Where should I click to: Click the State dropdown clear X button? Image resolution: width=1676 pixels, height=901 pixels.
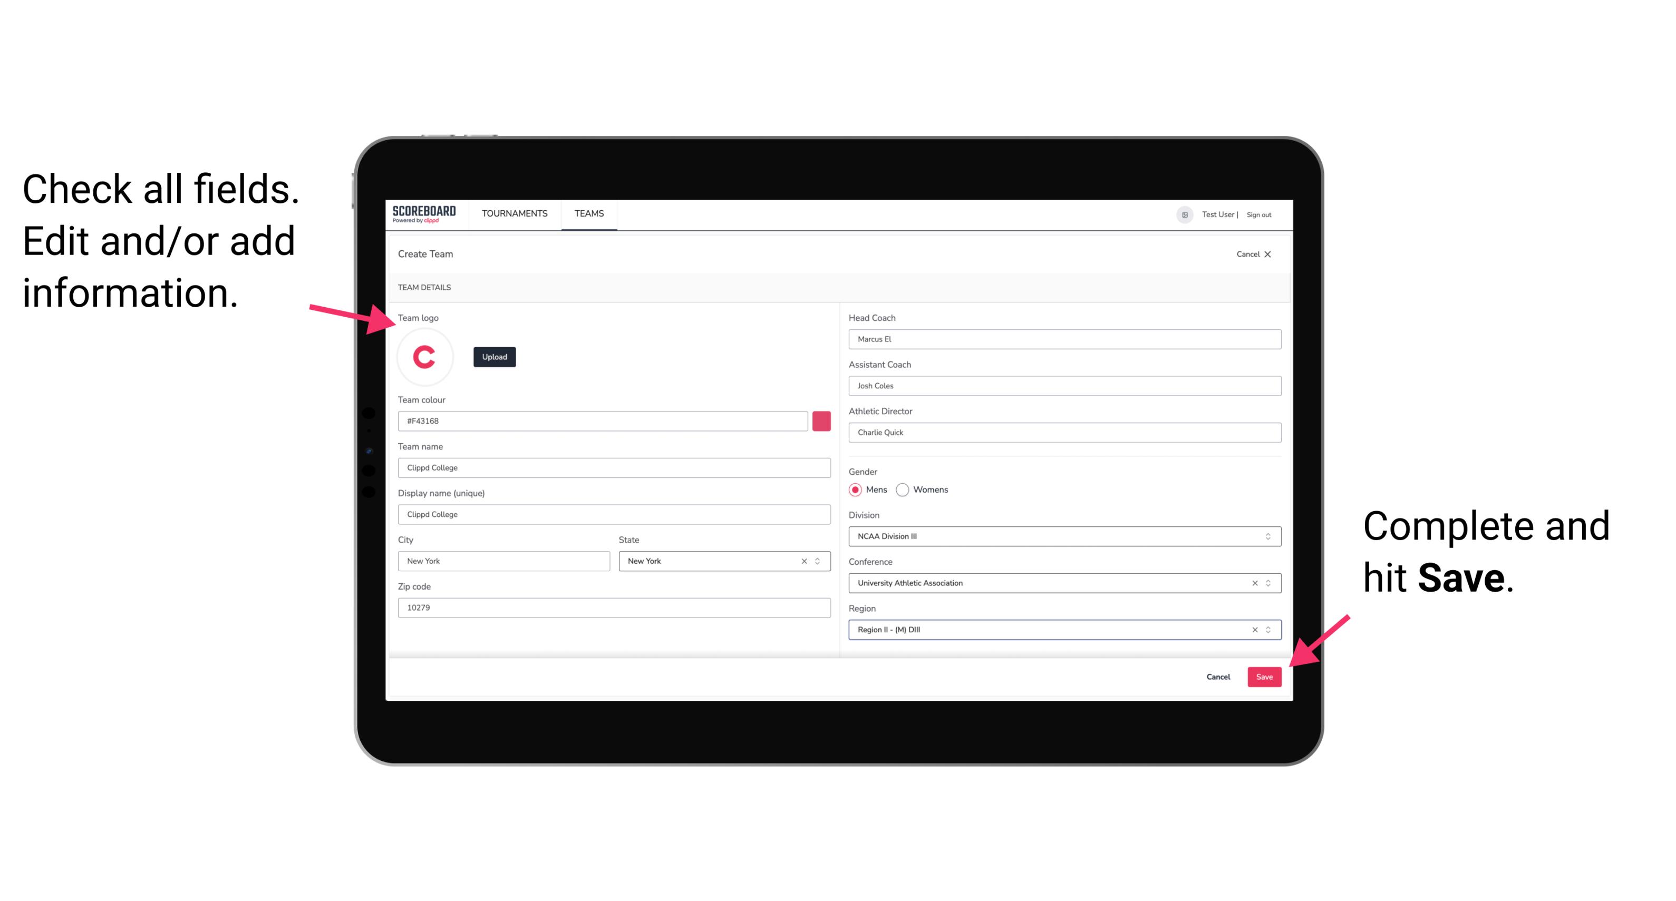pos(803,560)
